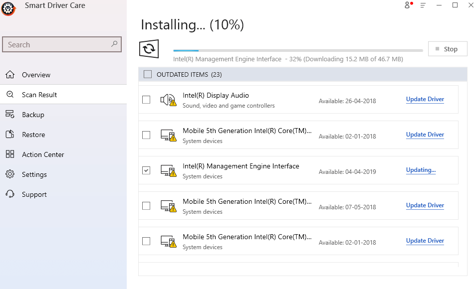Click Update Driver for Intel Display Audio
Viewport: 475px width, 289px height.
pyautogui.click(x=425, y=99)
